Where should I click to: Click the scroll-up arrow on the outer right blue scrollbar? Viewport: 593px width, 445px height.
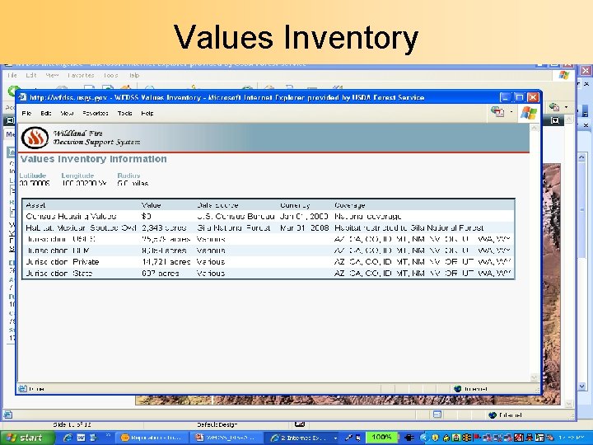tap(582, 157)
